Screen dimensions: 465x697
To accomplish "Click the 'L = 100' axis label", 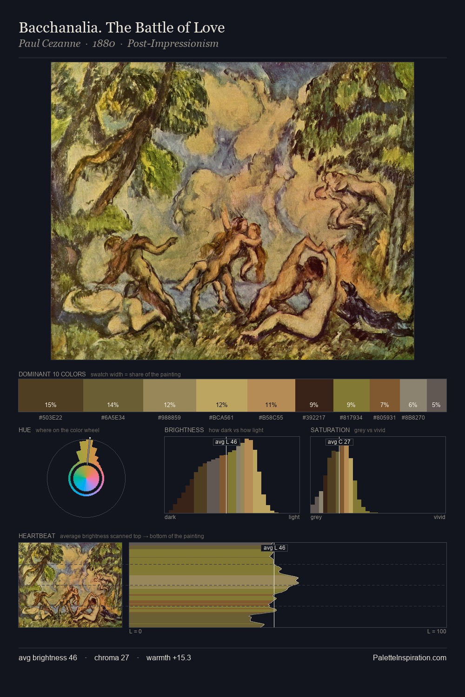I will tap(437, 631).
